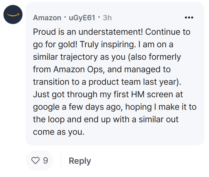Viewport: 209px width, 177px height.
Task: Click the Amazon smile logo avatar
Action: (13, 14)
